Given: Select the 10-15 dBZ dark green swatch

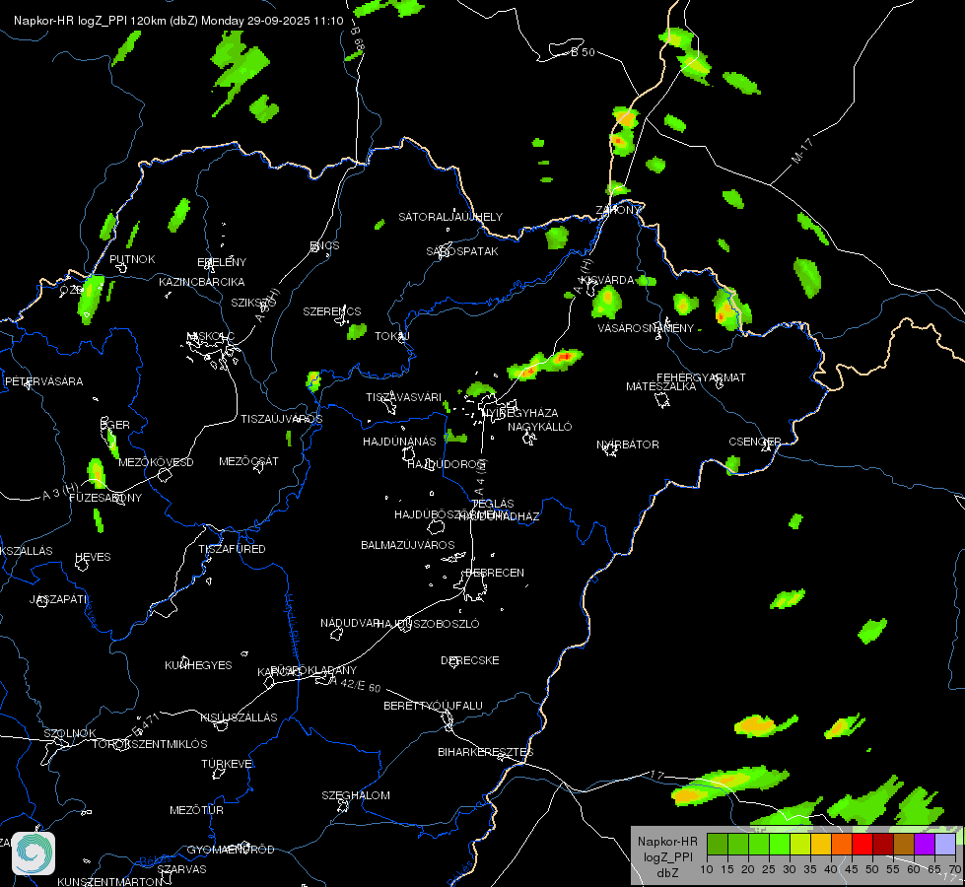Looking at the screenshot, I should point(718,845).
